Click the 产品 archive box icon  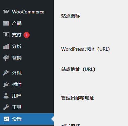pyautogui.click(x=6, y=23)
